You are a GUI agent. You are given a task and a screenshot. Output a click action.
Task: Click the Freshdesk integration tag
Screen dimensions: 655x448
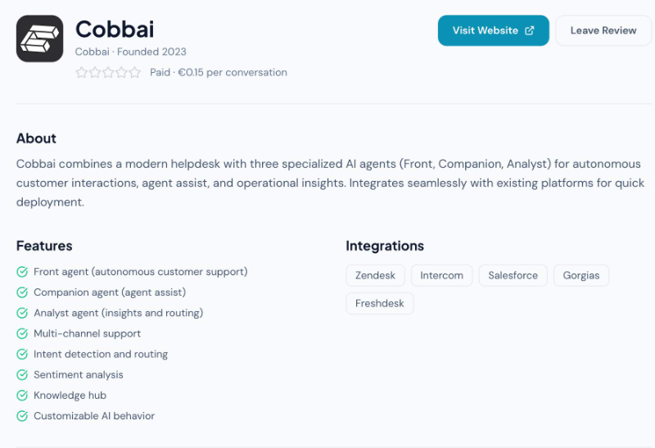point(380,303)
